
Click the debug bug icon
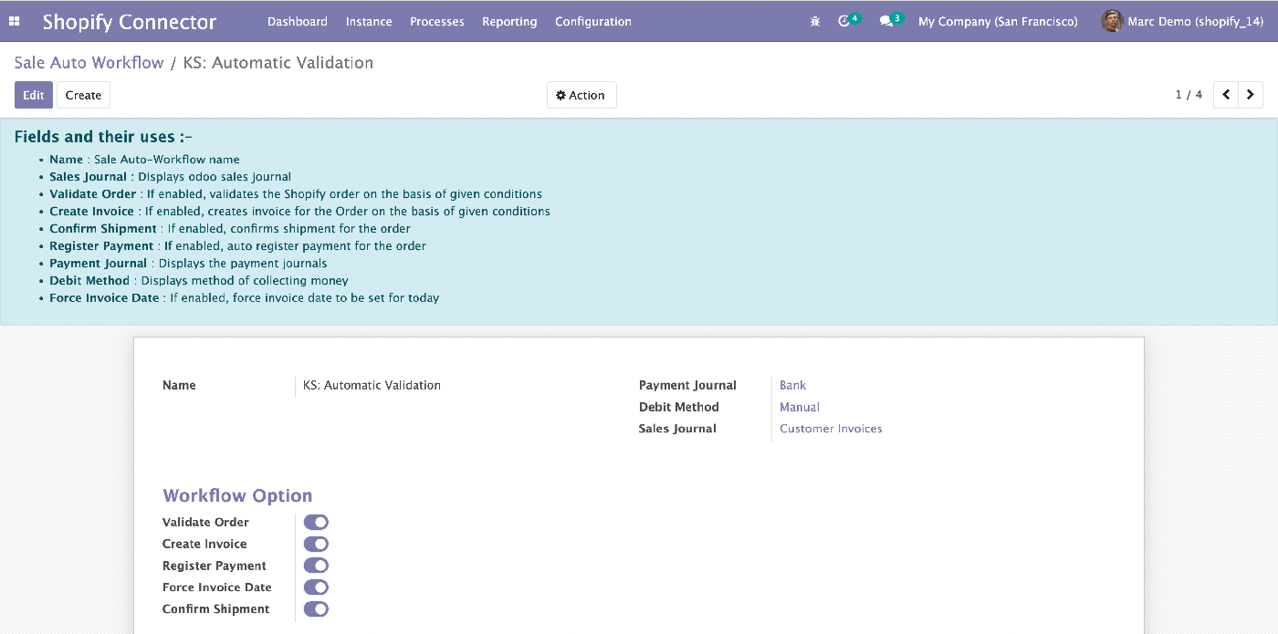[x=815, y=21]
